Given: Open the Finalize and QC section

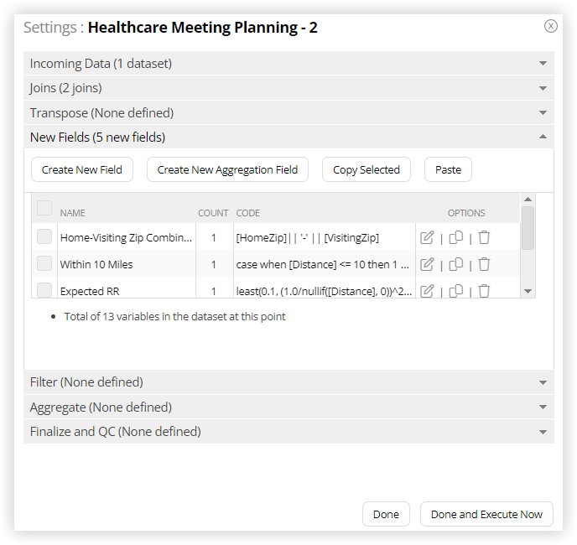Looking at the screenshot, I should (x=288, y=431).
